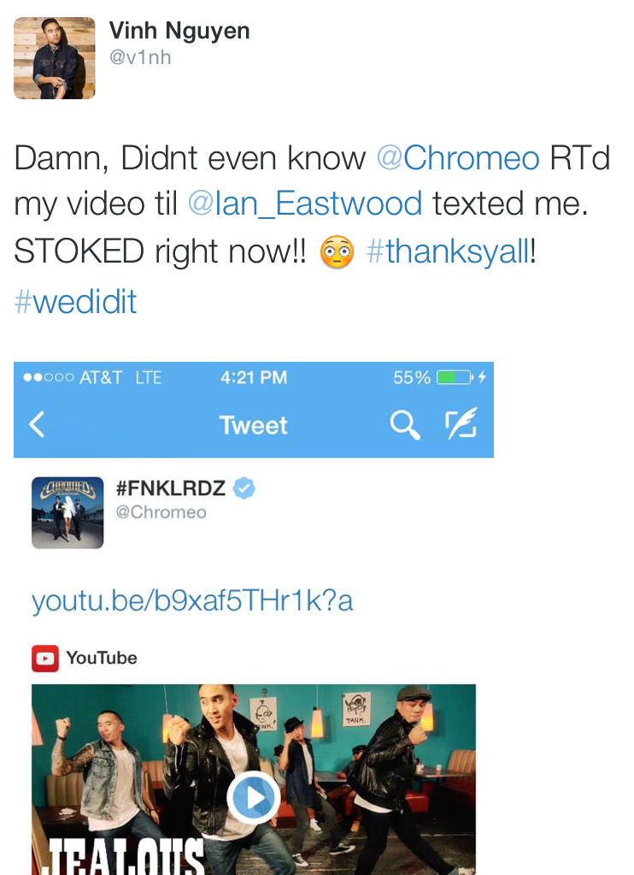Play the Jealous video with the play button
This screenshot has width=634, height=875.
click(254, 797)
